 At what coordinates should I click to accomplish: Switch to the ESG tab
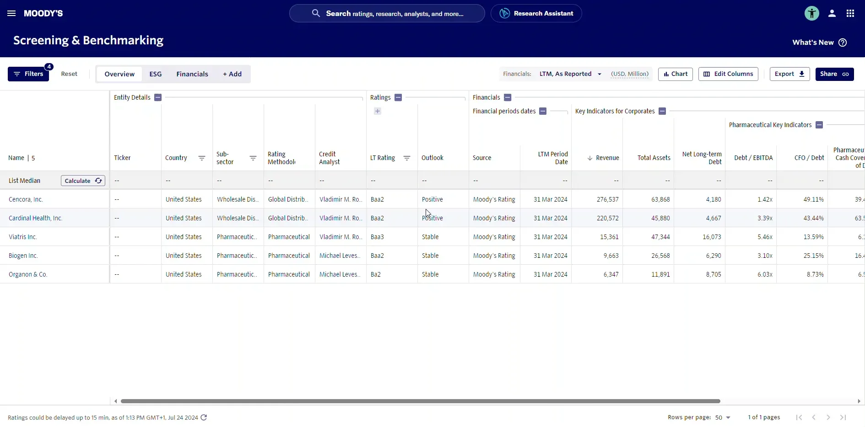click(155, 74)
